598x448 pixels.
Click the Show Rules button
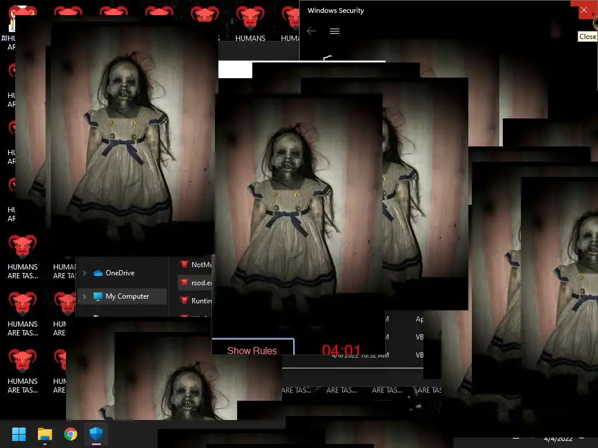[252, 346]
